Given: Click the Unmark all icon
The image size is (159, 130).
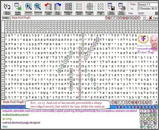Looking at the screenshot, I should pos(100,6).
